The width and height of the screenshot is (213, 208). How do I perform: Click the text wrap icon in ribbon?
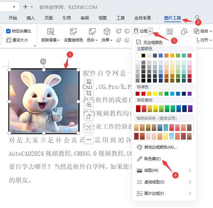170,31
